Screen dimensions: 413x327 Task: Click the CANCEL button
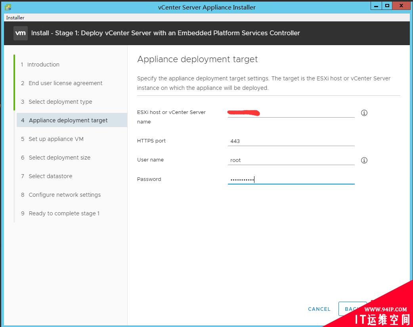click(x=319, y=309)
